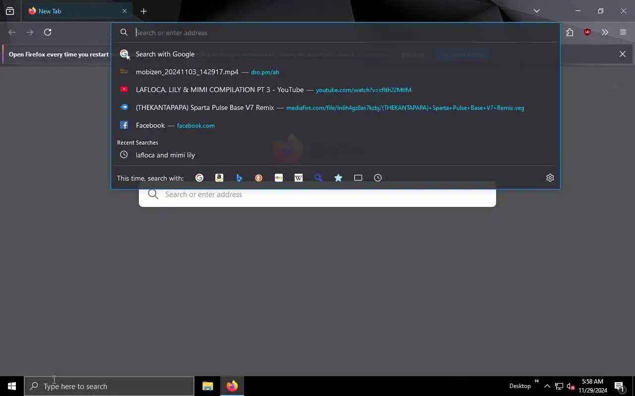Search this time with Google icon
This screenshot has width=635, height=396.
point(199,178)
